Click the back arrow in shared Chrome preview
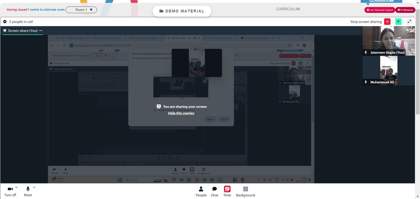 coord(52,45)
